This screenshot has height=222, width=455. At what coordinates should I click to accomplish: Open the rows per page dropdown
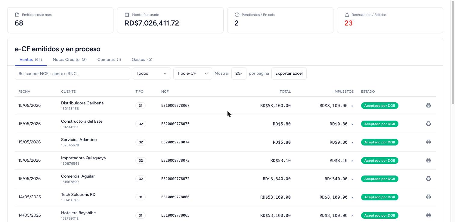(239, 73)
